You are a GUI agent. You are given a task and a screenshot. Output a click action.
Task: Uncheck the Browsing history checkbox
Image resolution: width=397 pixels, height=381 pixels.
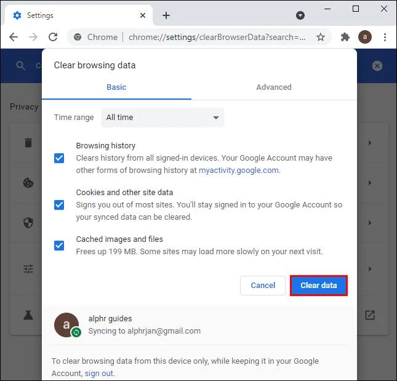(x=59, y=158)
